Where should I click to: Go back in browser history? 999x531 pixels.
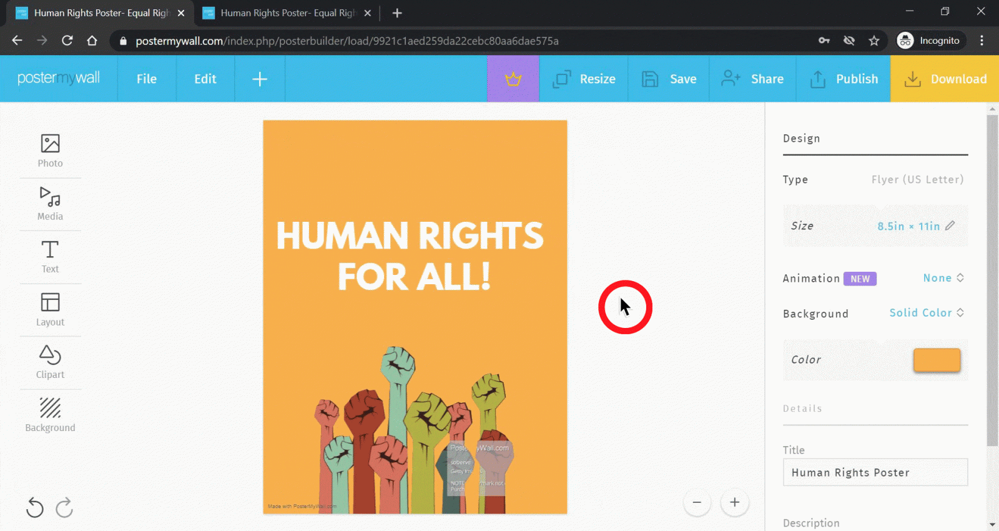click(17, 41)
